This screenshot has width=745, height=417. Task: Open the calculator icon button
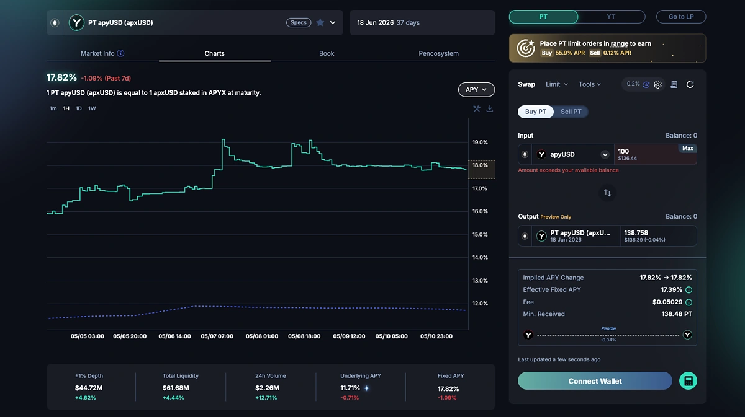688,381
